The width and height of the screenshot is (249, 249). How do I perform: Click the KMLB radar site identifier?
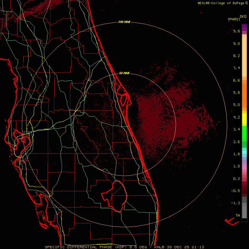pyautogui.click(x=159, y=247)
